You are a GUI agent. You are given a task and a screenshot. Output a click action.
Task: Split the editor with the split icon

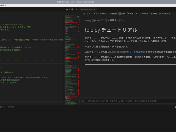tap(72, 10)
